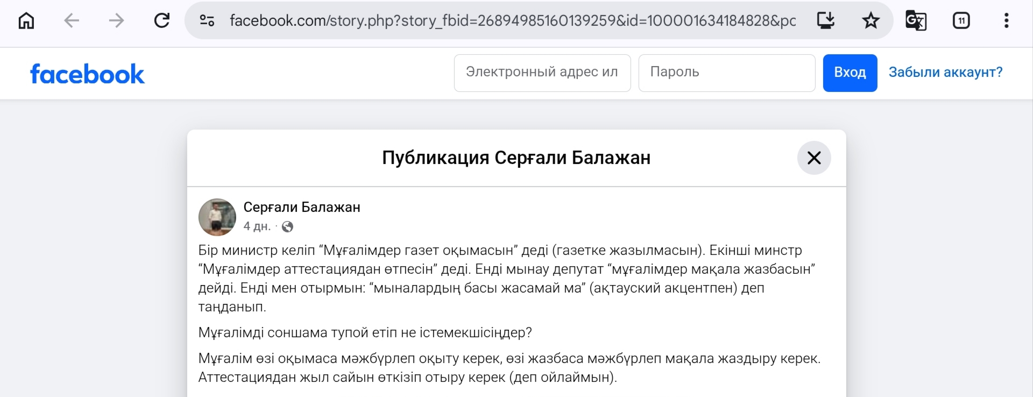Open Google Translate page icon
Viewport: 1033px width, 397px height.
pyautogui.click(x=916, y=20)
